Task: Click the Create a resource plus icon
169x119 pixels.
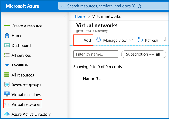Action: tap(7, 26)
